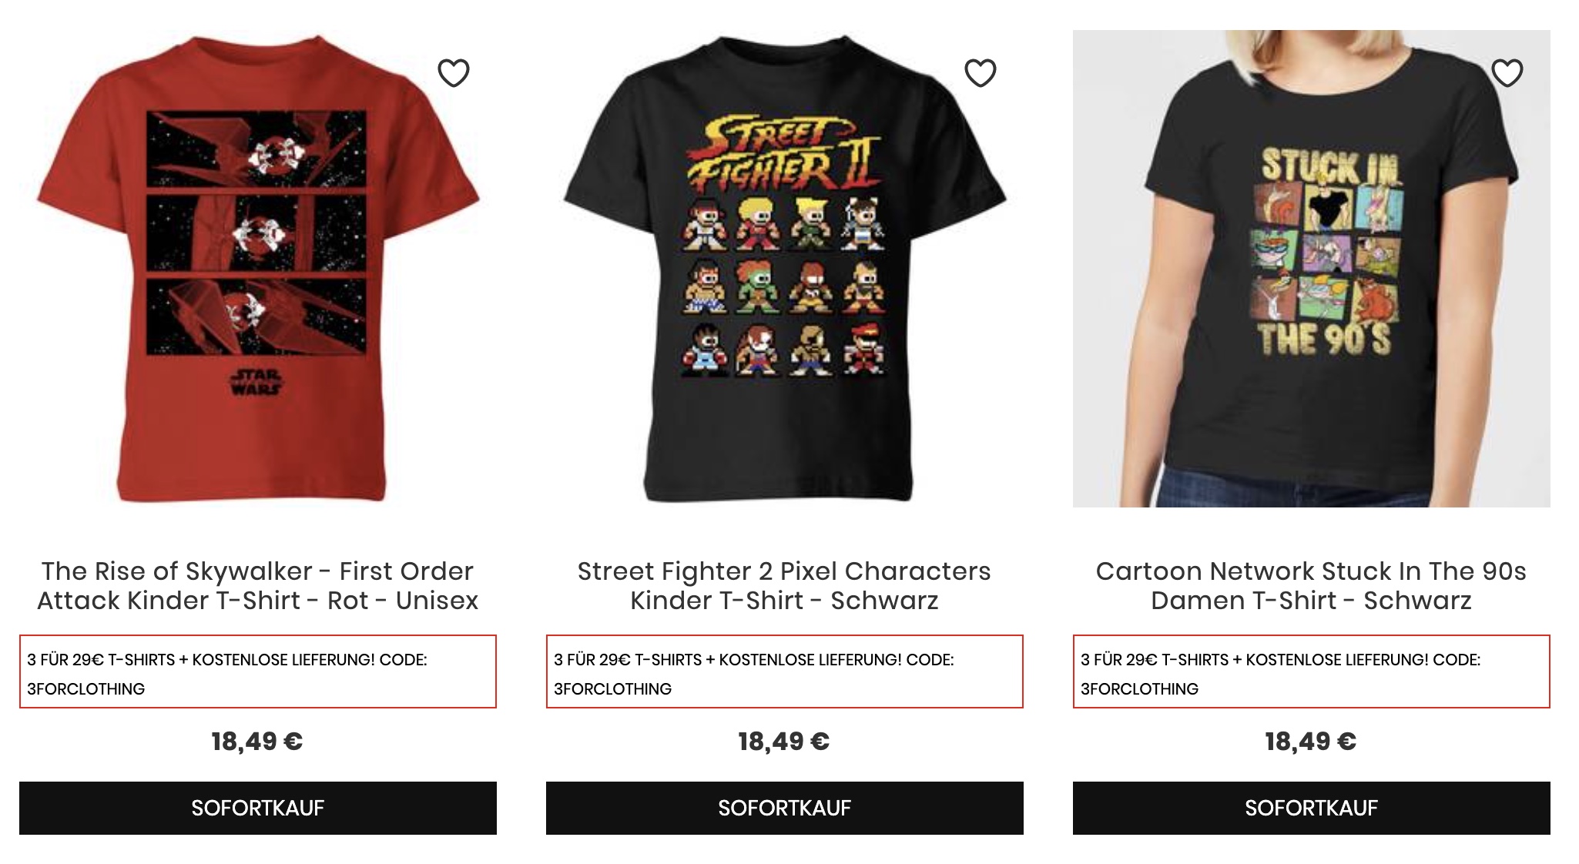
Task: Buy the Cartoon Network shirt via Sofortkauf
Action: (1311, 808)
